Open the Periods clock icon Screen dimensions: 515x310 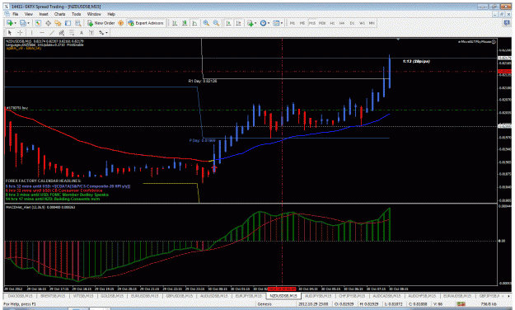point(263,23)
